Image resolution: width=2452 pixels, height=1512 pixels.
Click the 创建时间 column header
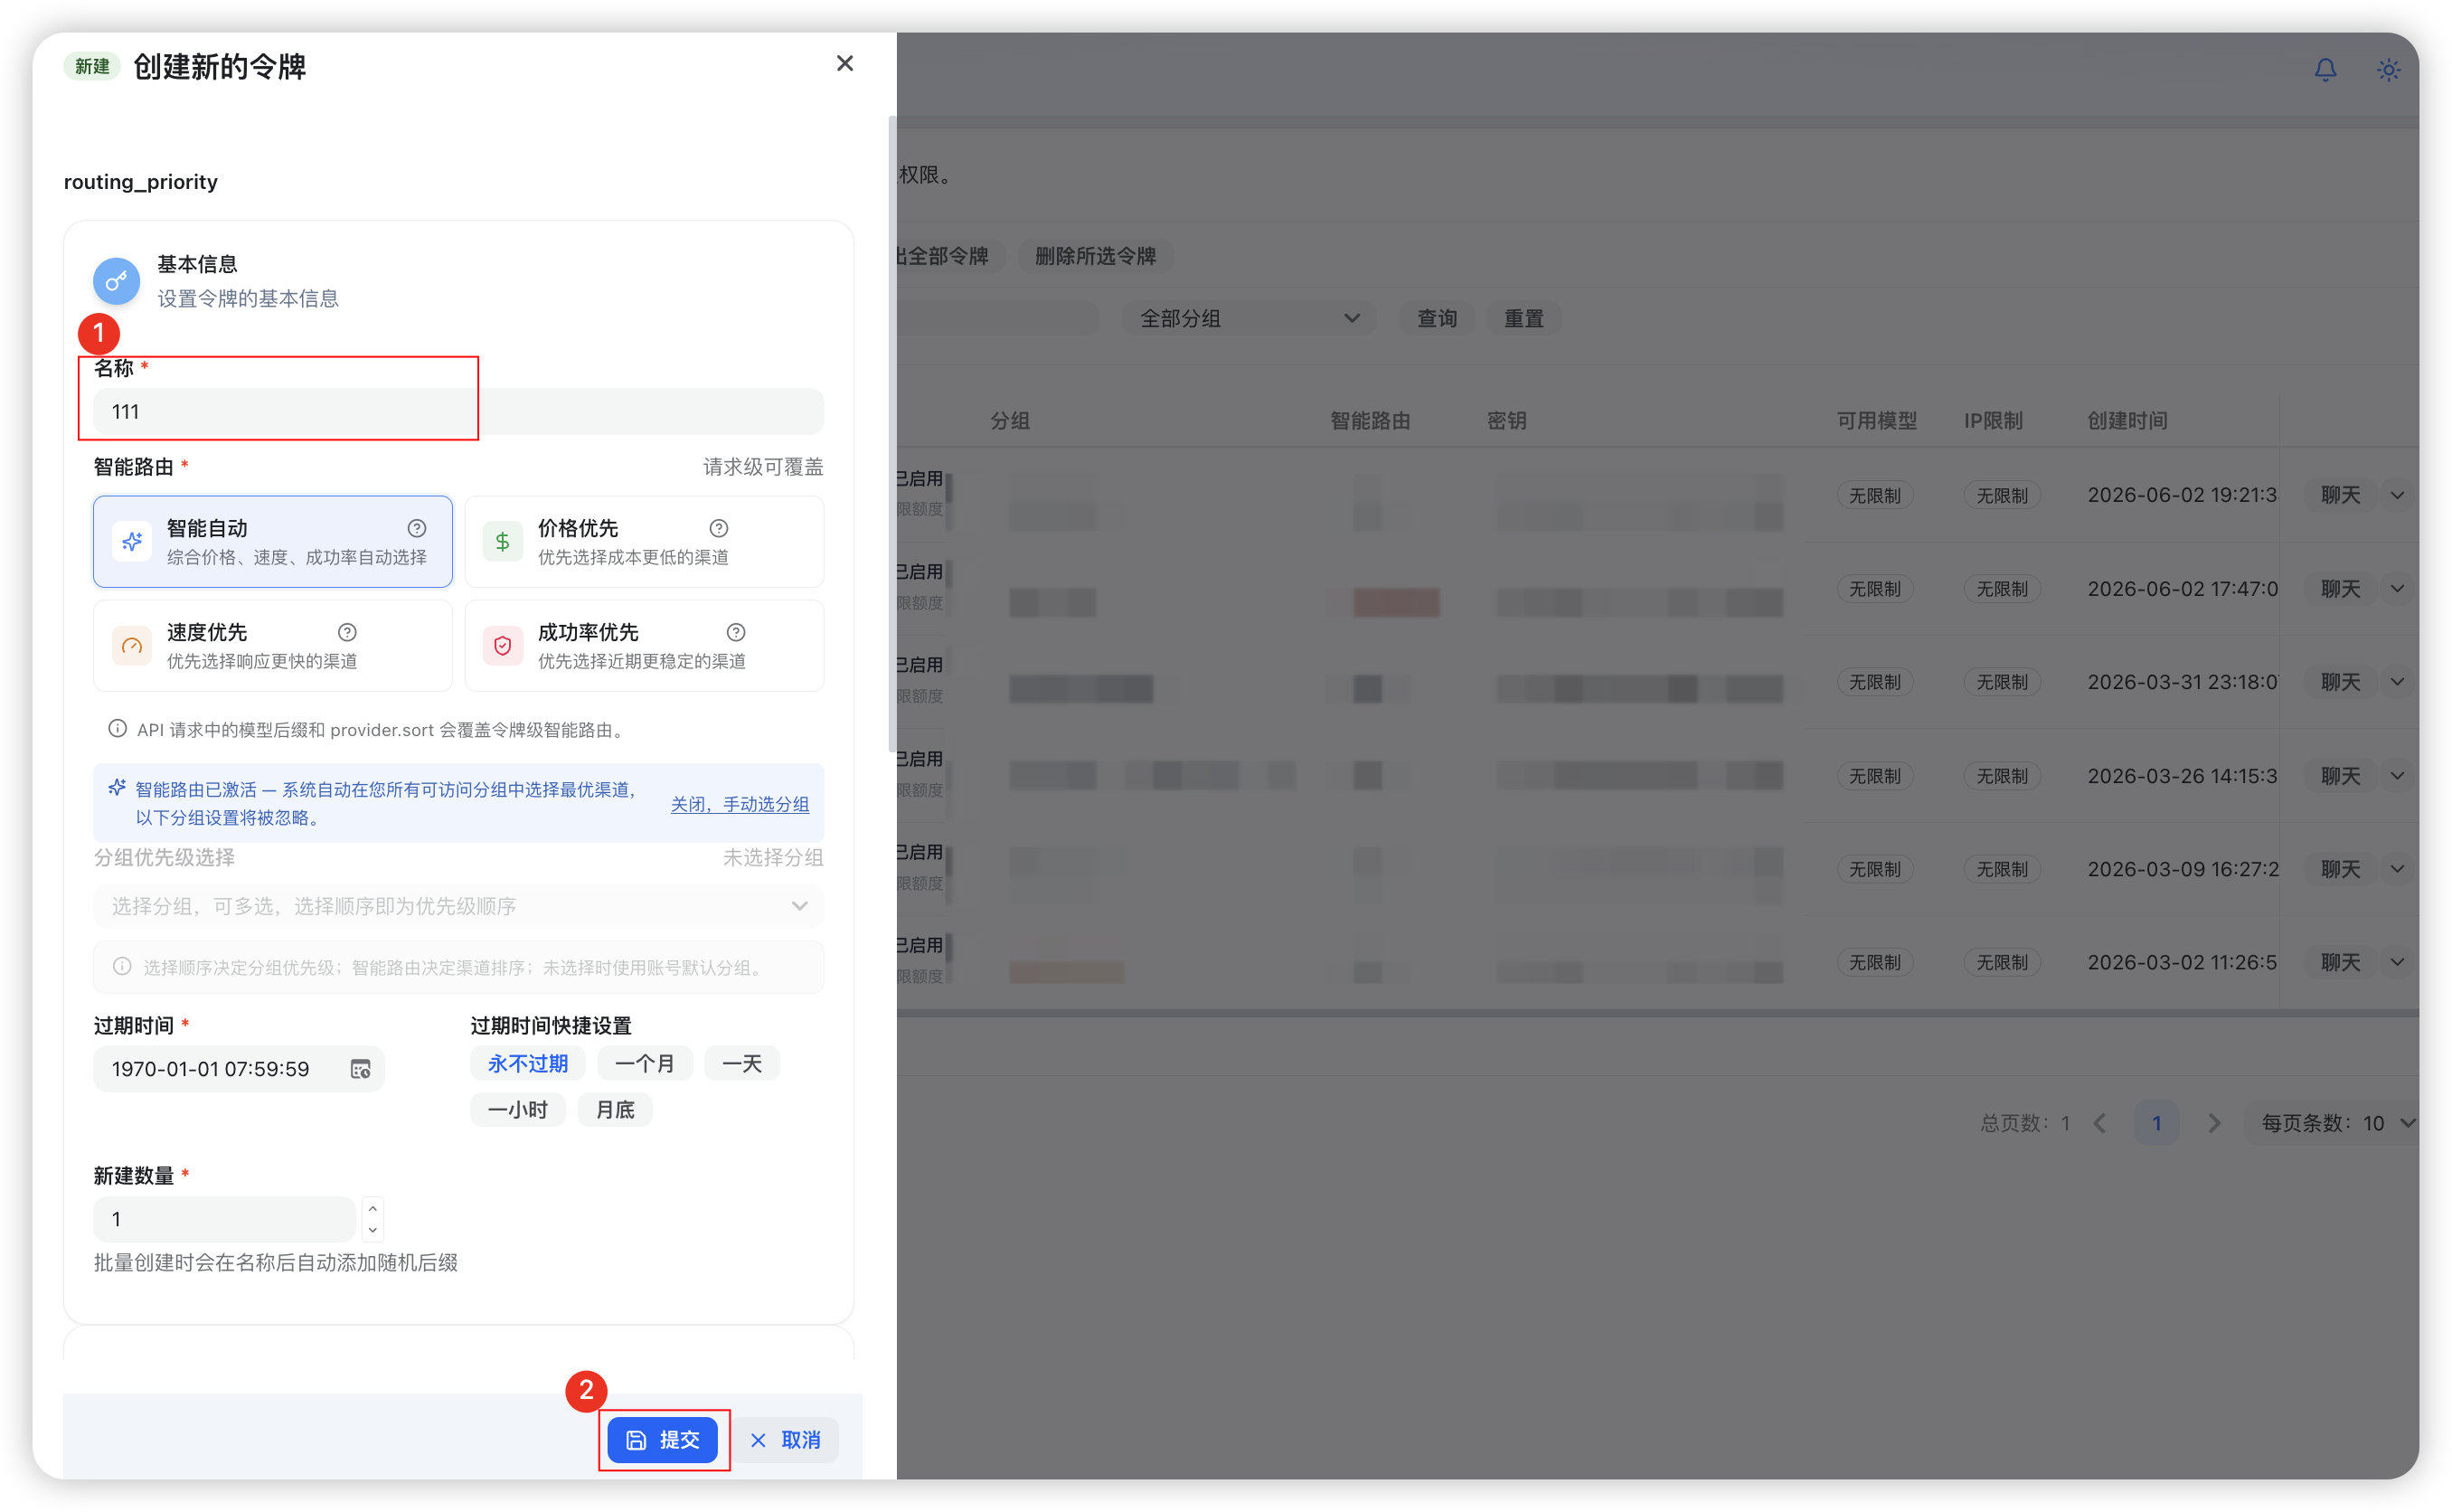coord(2127,420)
